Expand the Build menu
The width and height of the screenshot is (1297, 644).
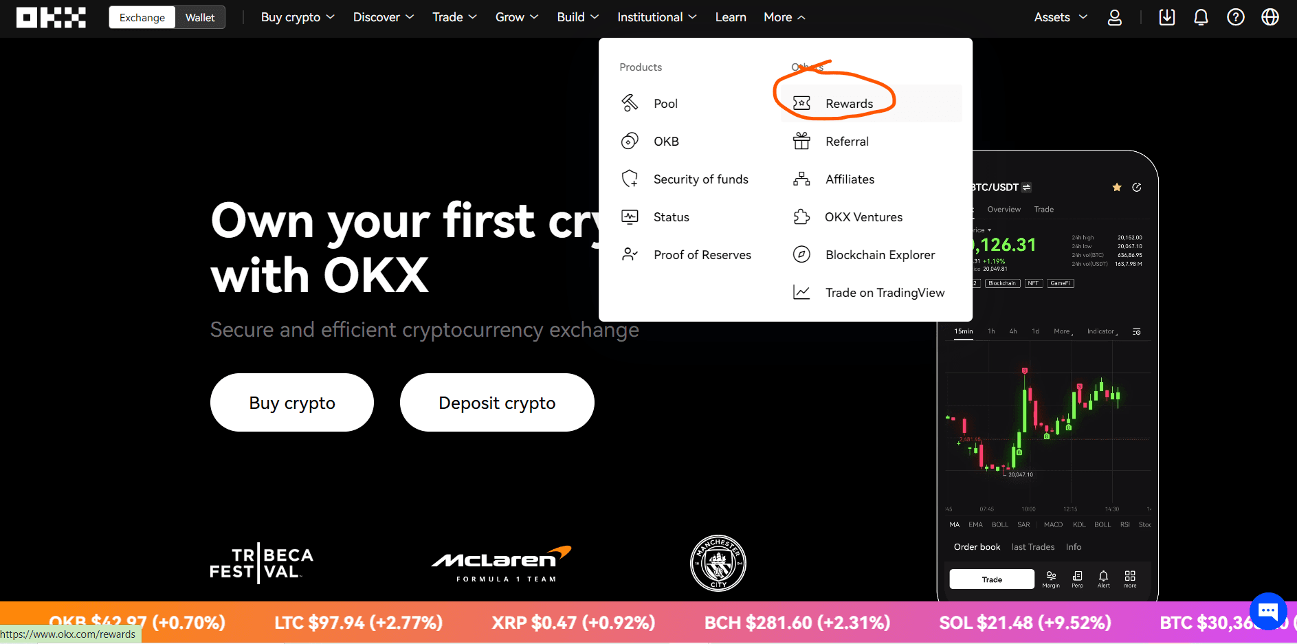tap(578, 17)
